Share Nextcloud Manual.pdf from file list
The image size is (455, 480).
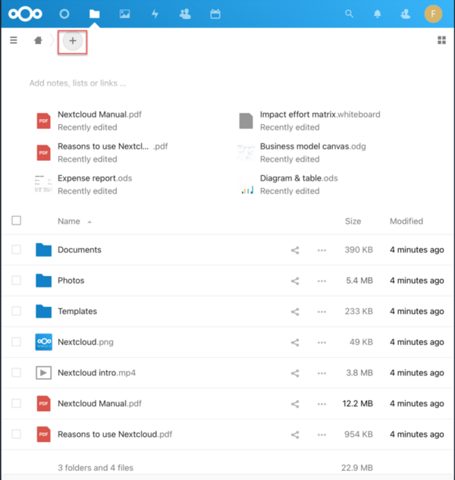295,403
